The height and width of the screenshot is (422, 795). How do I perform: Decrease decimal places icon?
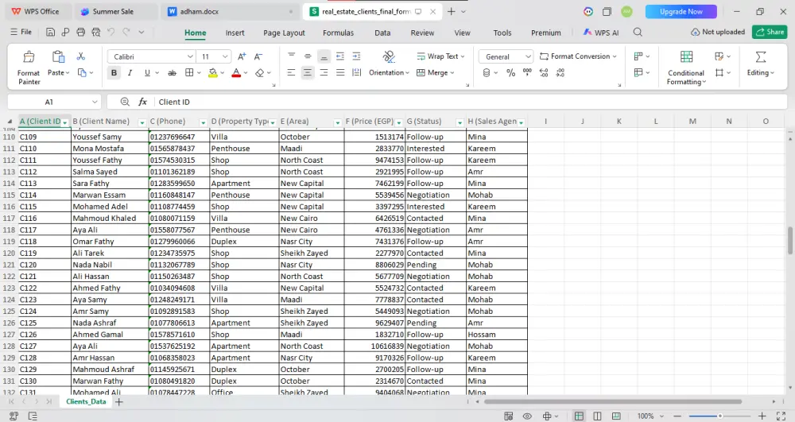pyautogui.click(x=560, y=73)
